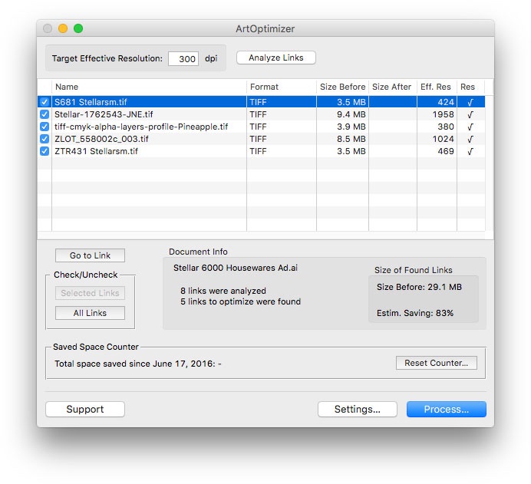Click Go to Link button
This screenshot has height=484, width=531.
pos(90,255)
